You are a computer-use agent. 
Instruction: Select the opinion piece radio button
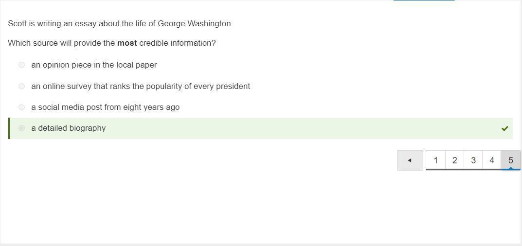coord(21,65)
